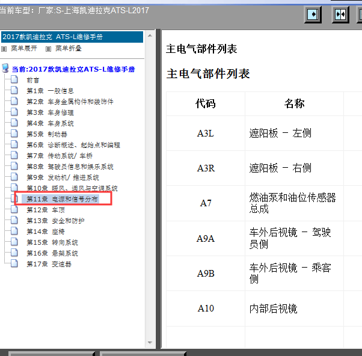Click table cell code A7
362x356 pixels.
206,203
